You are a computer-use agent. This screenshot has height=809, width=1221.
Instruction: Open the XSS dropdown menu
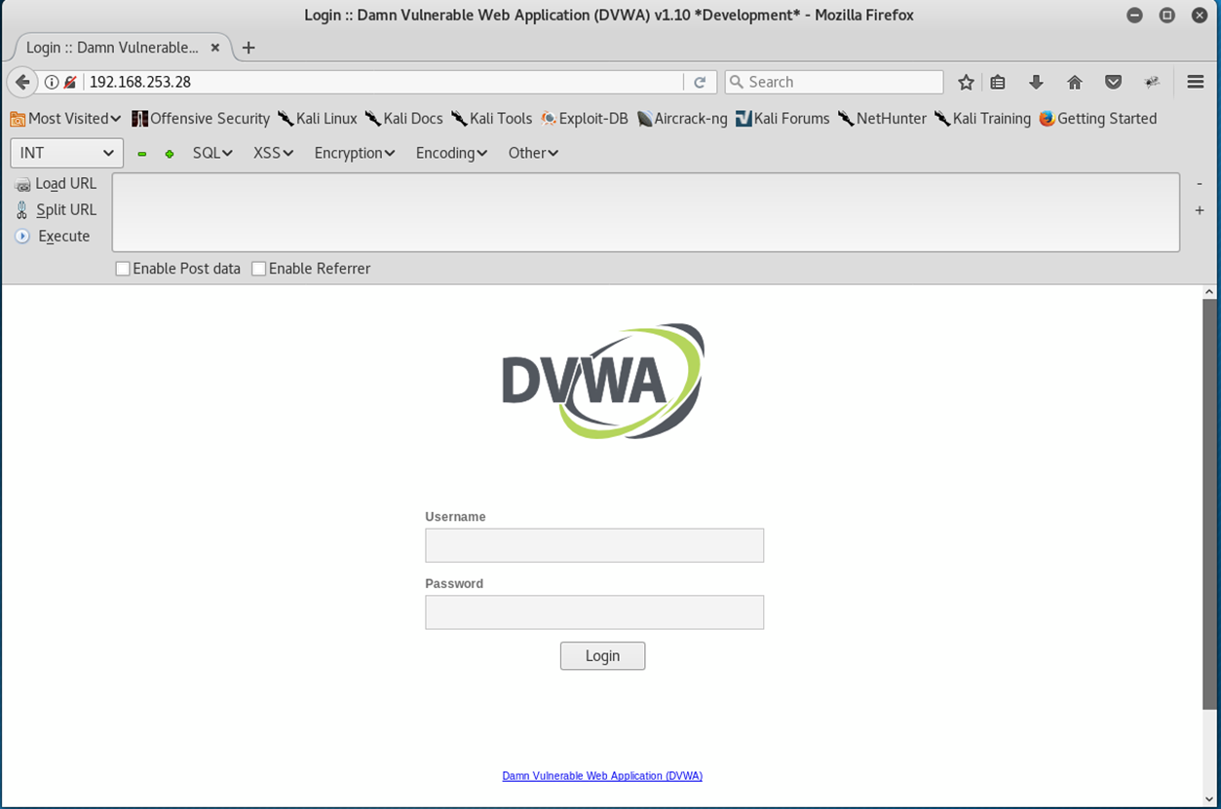(x=273, y=153)
